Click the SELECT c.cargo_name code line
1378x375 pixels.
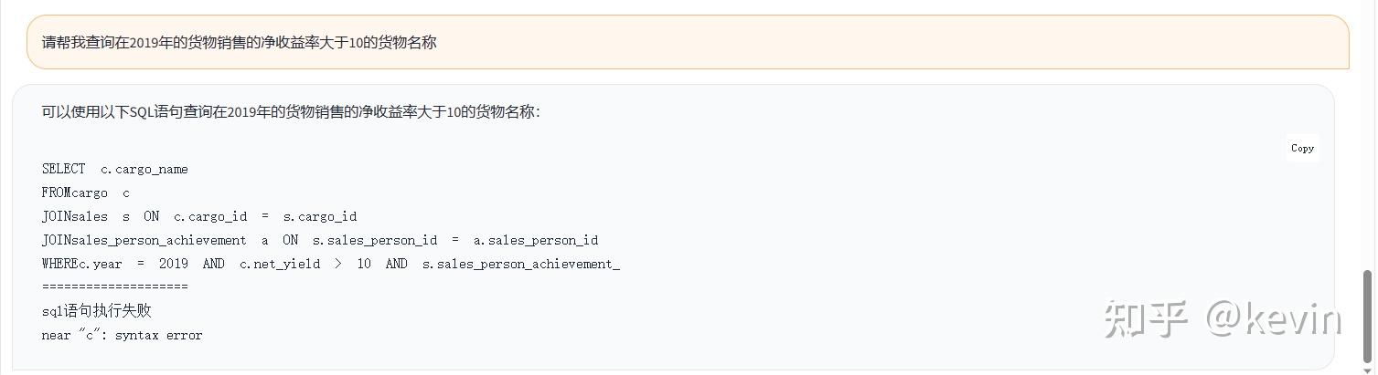point(115,169)
